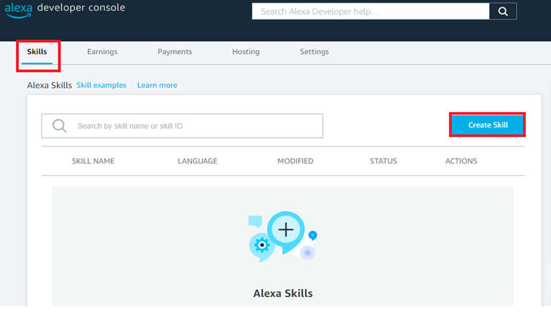Viewport: 551px width, 316px height.
Task: Sort by the MODIFIED column header
Action: click(x=295, y=161)
